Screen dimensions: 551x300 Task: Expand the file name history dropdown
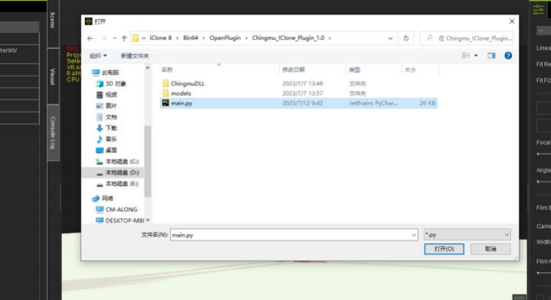414,235
